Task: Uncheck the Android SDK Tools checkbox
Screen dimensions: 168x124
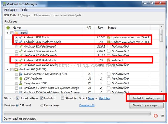Action: click(x=16, y=37)
